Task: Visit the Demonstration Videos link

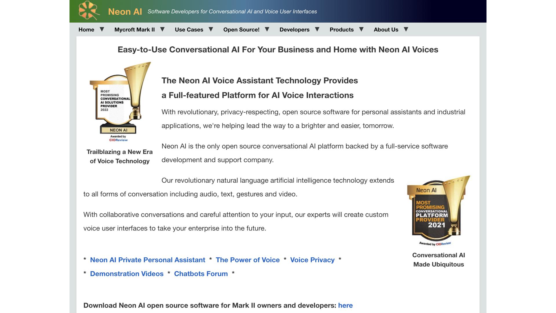Action: 127,274
